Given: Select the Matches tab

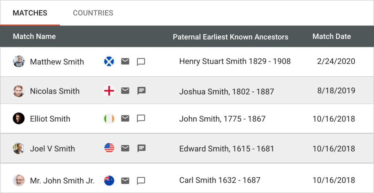Looking at the screenshot, I should click(x=30, y=13).
